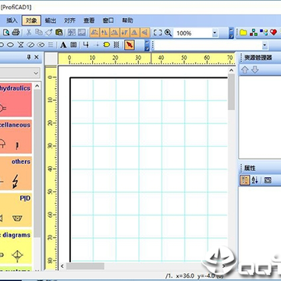The width and height of the screenshot is (281, 281).
Task: Click the fit-to-window brackets icon
Action: (158, 33)
